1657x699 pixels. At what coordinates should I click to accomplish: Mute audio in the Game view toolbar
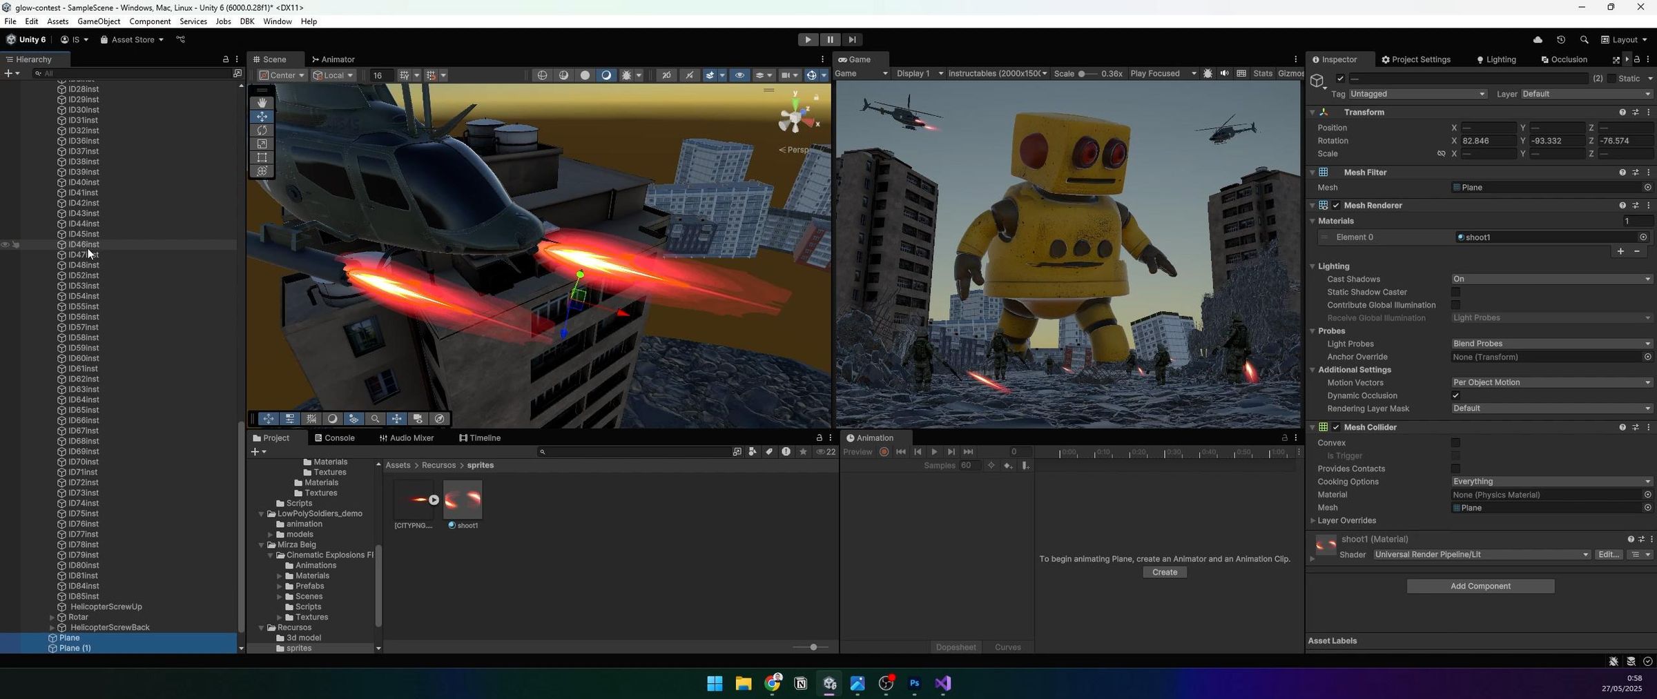(x=1224, y=73)
